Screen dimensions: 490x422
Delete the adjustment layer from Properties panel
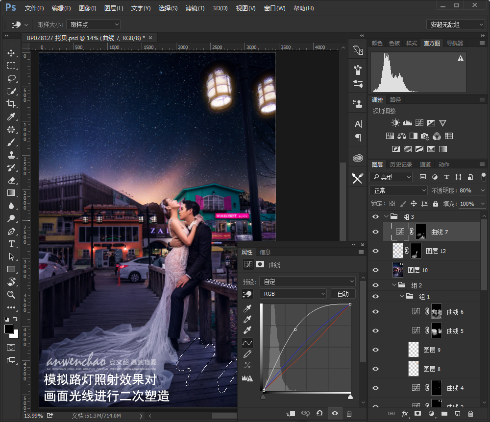(x=349, y=414)
